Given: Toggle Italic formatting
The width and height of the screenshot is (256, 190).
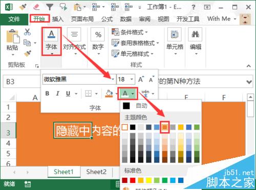Looking at the screenshot, I should pos(58,93).
